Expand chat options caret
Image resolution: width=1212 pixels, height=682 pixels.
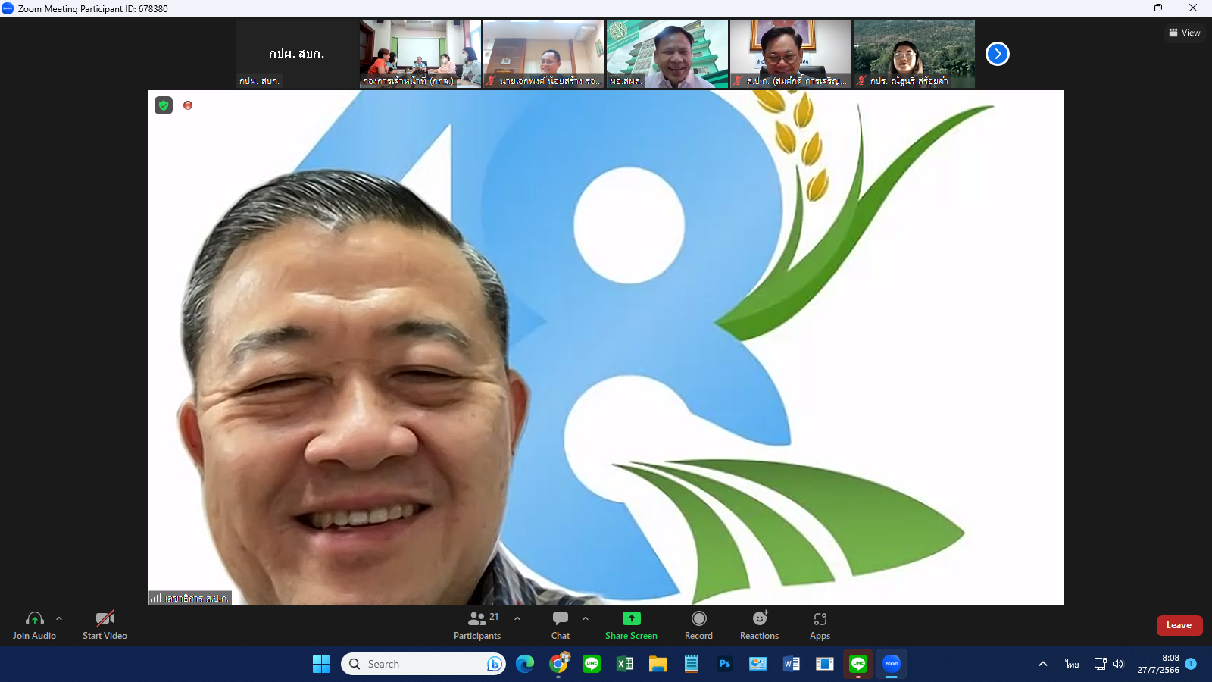point(586,618)
